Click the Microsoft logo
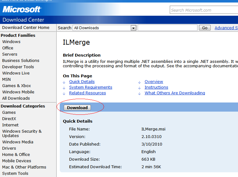Screen dimensions: 238x177 tap(22, 9)
